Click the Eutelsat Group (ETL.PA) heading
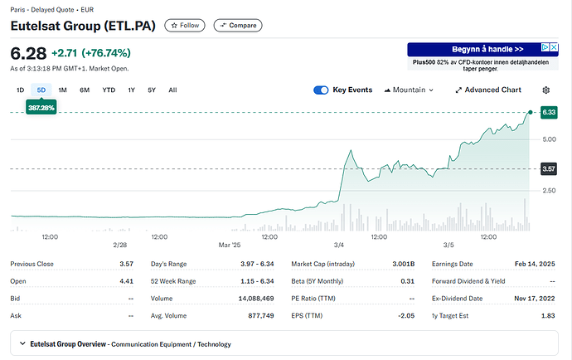Image resolution: width=572 pixels, height=360 pixels. 83,26
